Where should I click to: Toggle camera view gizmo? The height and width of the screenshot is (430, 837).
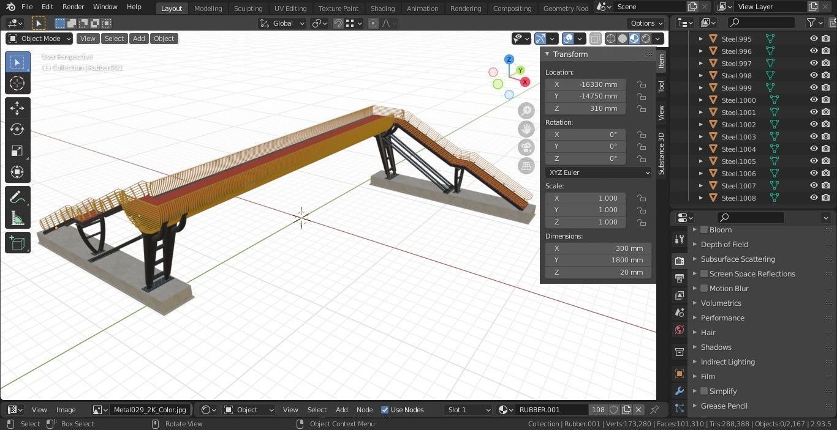coord(526,147)
